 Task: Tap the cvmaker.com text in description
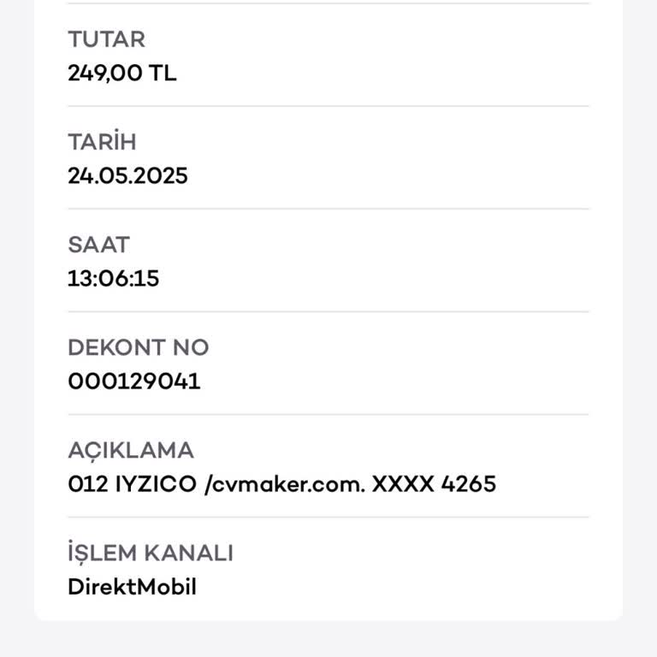point(285,484)
